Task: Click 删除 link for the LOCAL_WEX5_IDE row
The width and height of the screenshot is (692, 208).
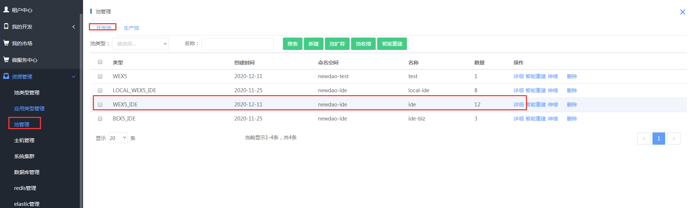Action: pyautogui.click(x=572, y=90)
